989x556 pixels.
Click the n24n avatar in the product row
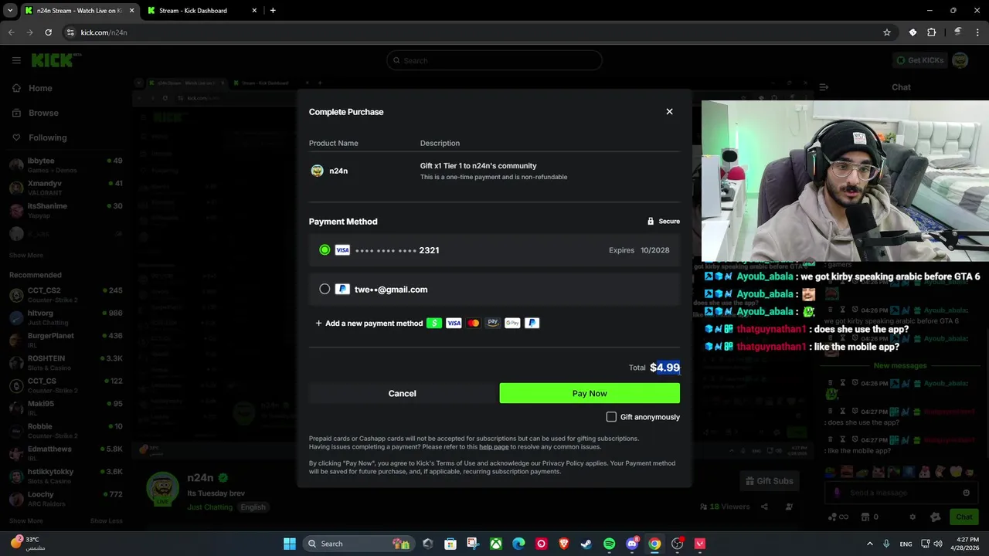pos(317,171)
